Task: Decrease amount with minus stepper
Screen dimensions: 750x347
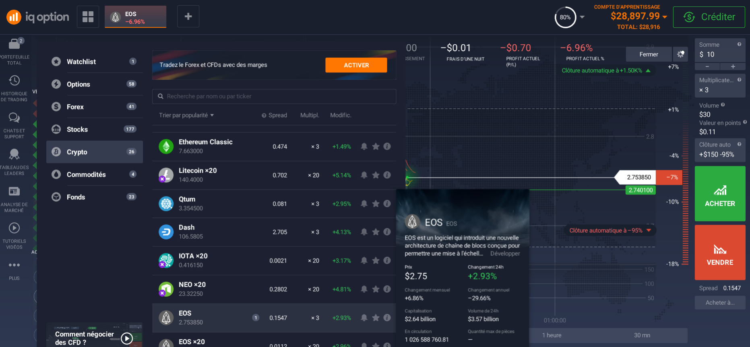Action: (707, 66)
